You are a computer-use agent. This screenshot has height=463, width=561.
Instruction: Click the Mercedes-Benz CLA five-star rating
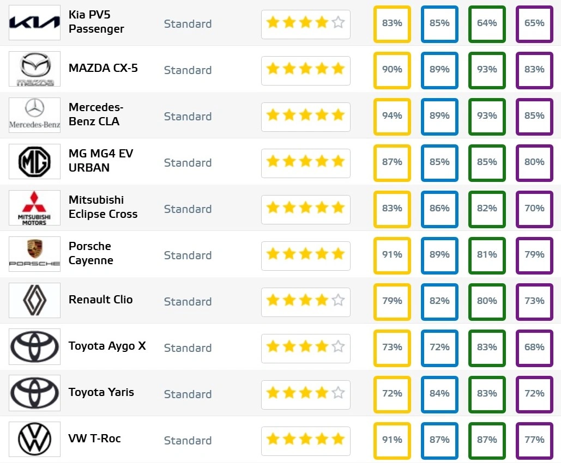pyautogui.click(x=305, y=115)
